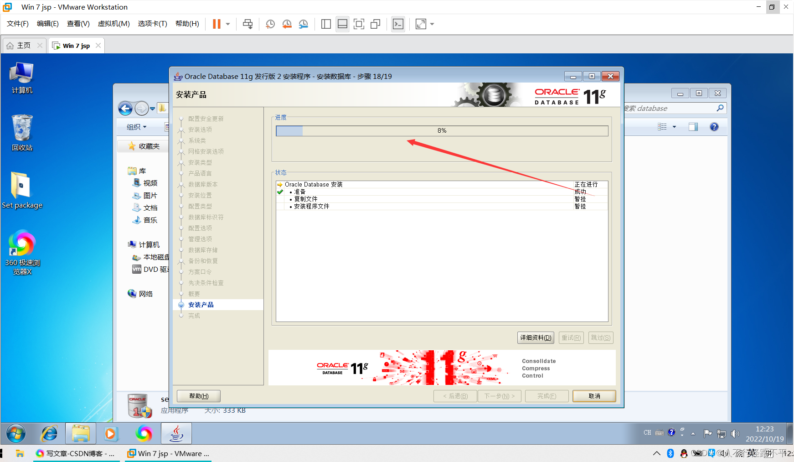Open the Windows Start button
The height and width of the screenshot is (462, 794).
pyautogui.click(x=16, y=433)
